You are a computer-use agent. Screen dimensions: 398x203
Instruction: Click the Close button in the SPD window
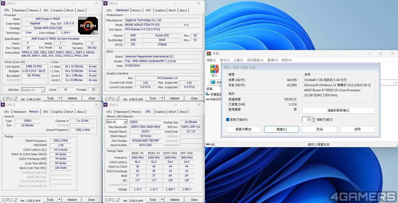[194, 200]
